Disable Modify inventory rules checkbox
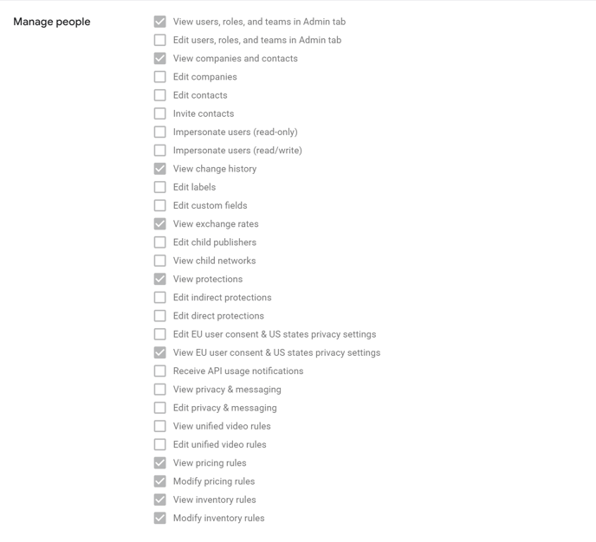The height and width of the screenshot is (542, 596). [x=160, y=518]
